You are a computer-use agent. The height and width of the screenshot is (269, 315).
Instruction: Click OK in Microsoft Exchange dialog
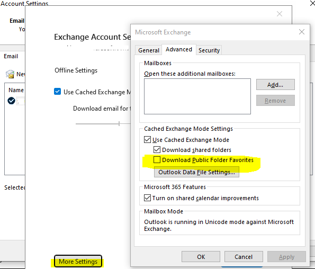(201, 256)
